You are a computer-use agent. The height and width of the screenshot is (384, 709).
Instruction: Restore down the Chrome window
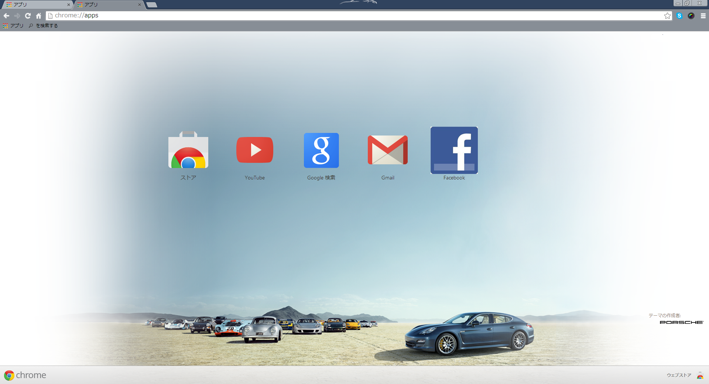pos(687,3)
